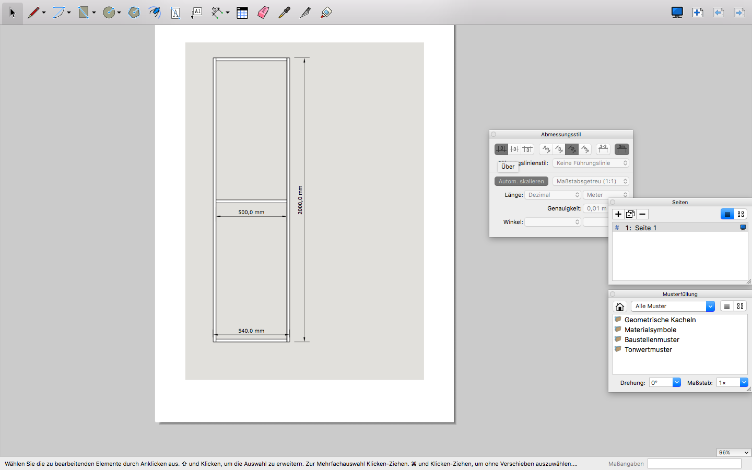Switch Seiten panel to grid view

pyautogui.click(x=741, y=214)
